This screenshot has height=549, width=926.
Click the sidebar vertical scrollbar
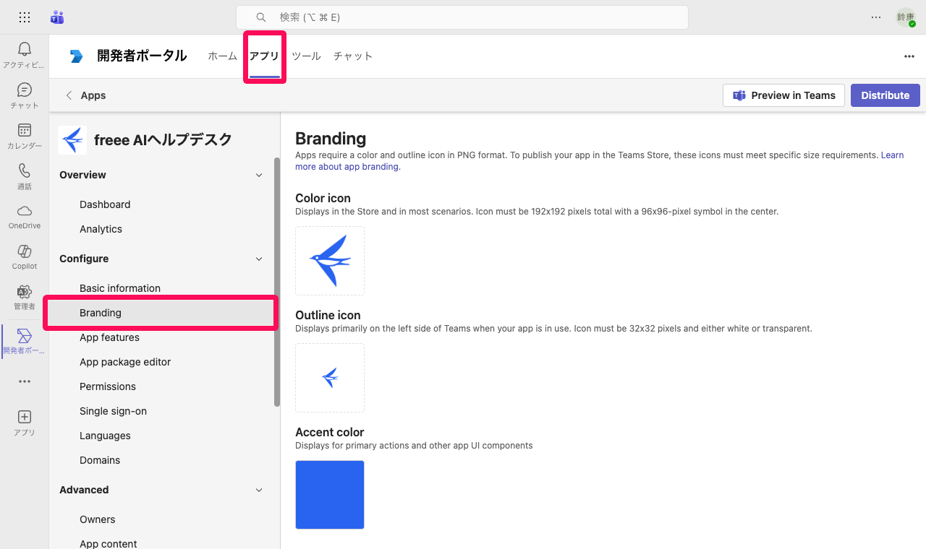[x=277, y=282]
